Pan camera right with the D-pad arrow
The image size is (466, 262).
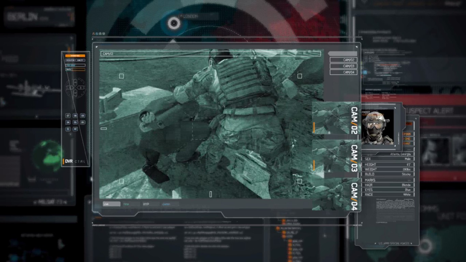click(x=81, y=88)
